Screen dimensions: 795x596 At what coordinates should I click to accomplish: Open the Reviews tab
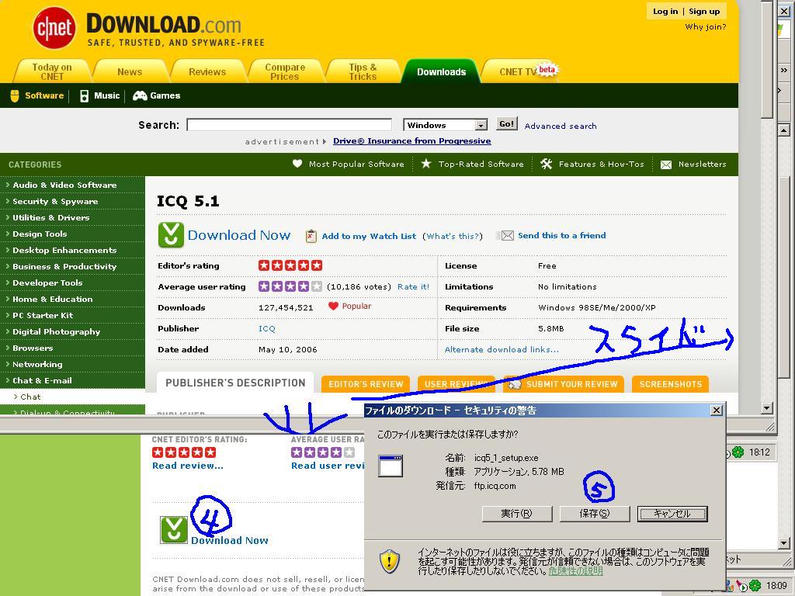pos(207,71)
